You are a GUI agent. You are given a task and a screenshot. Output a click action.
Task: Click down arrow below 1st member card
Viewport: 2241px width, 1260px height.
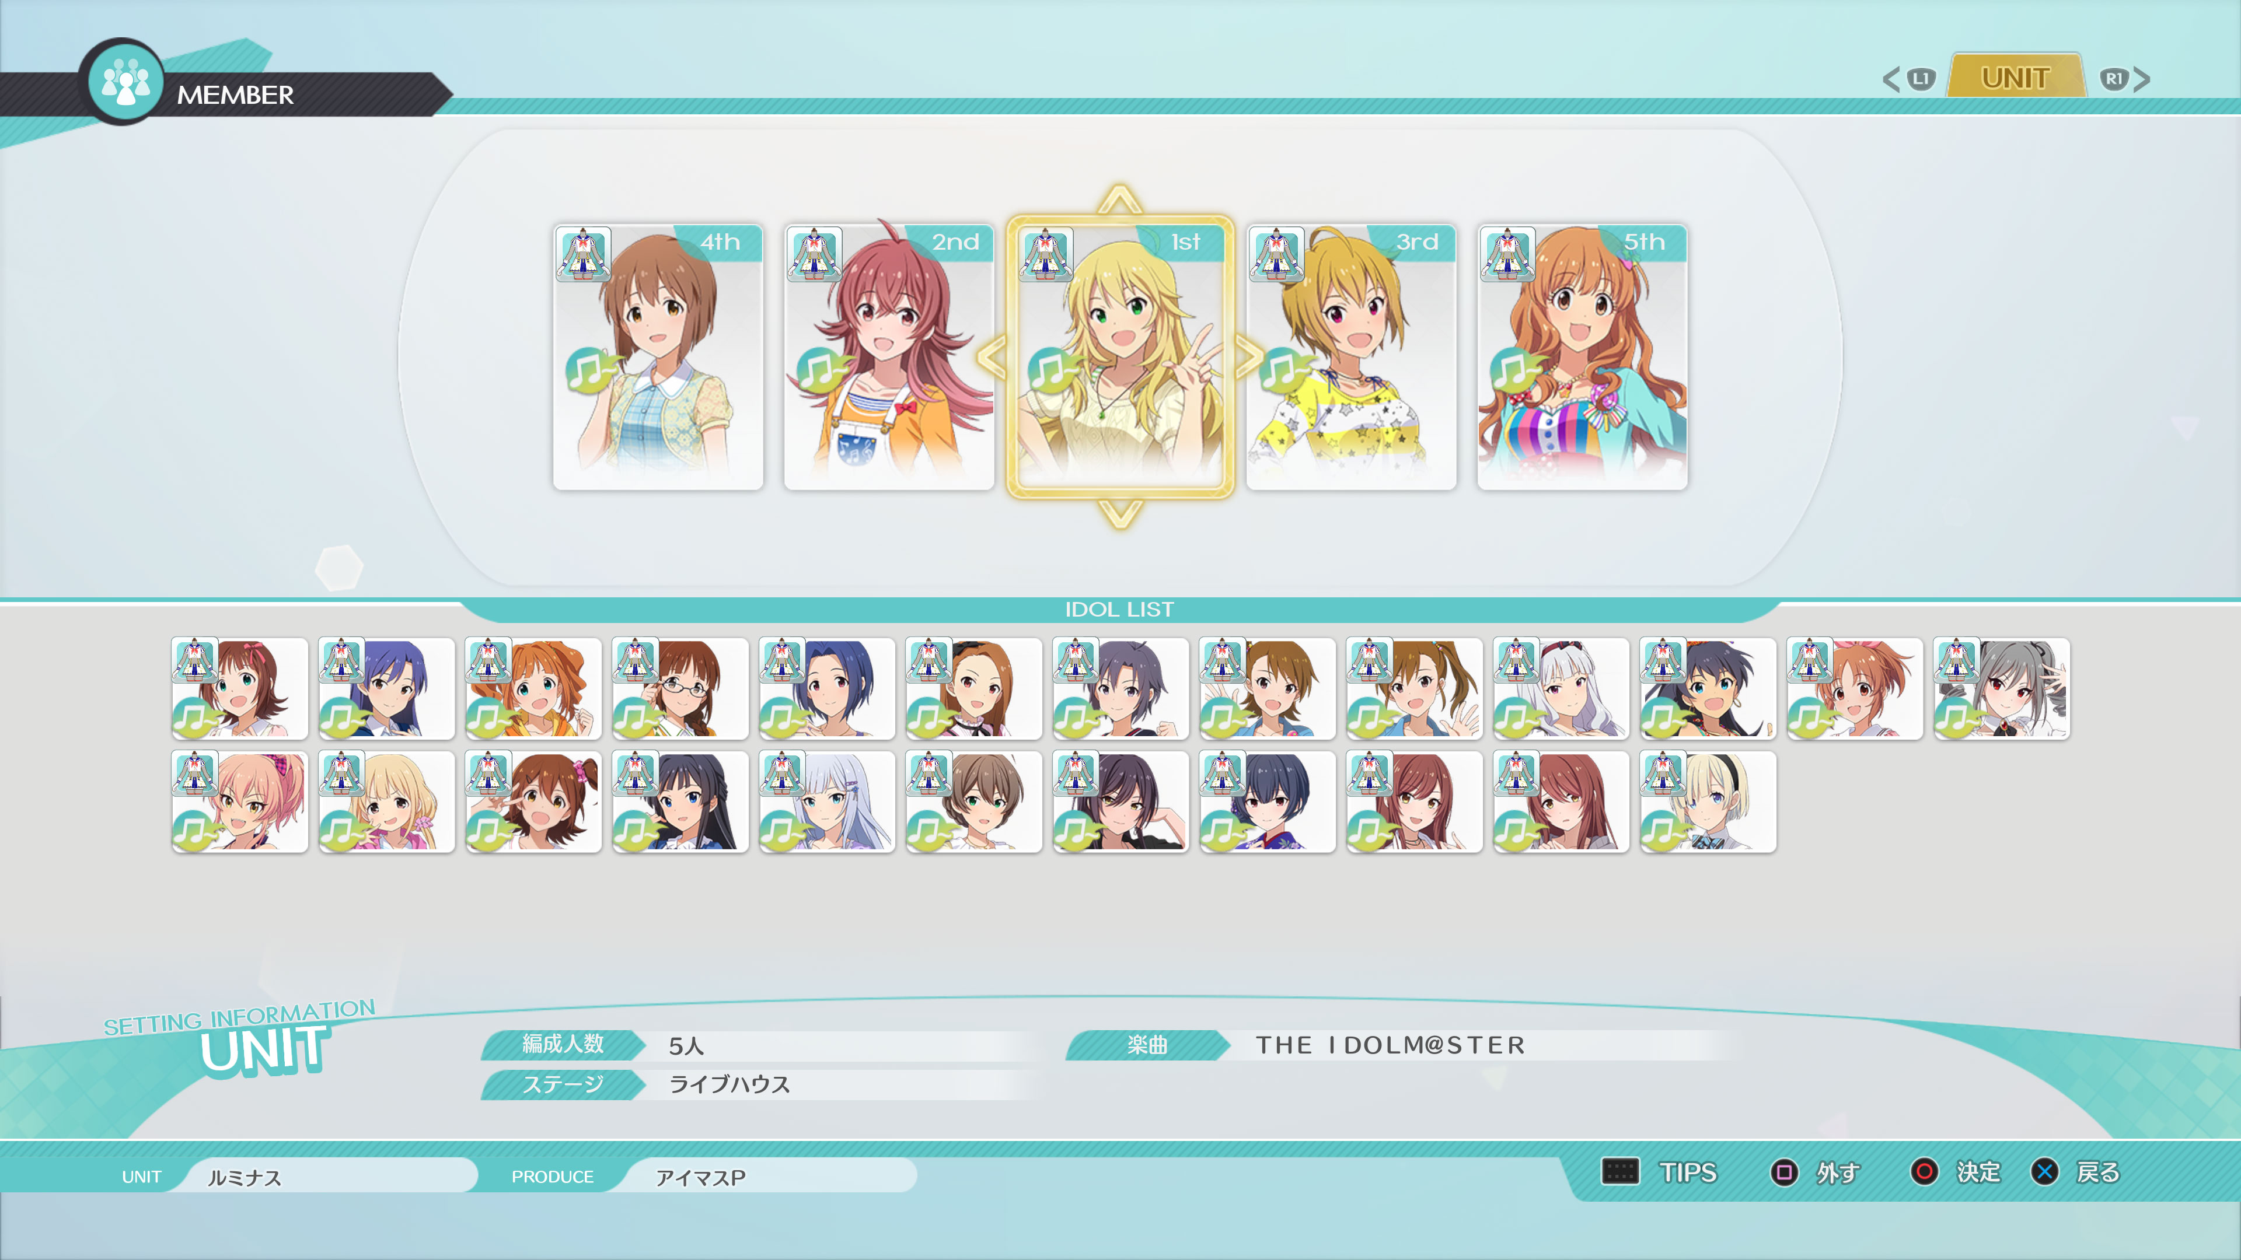[x=1120, y=514]
